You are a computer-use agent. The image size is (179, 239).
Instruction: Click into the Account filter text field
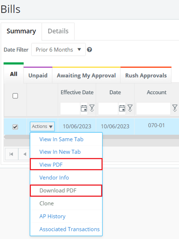(x=153, y=108)
